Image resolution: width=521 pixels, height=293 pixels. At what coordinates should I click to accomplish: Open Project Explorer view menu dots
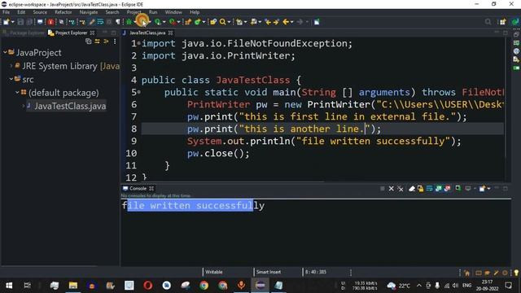115,42
